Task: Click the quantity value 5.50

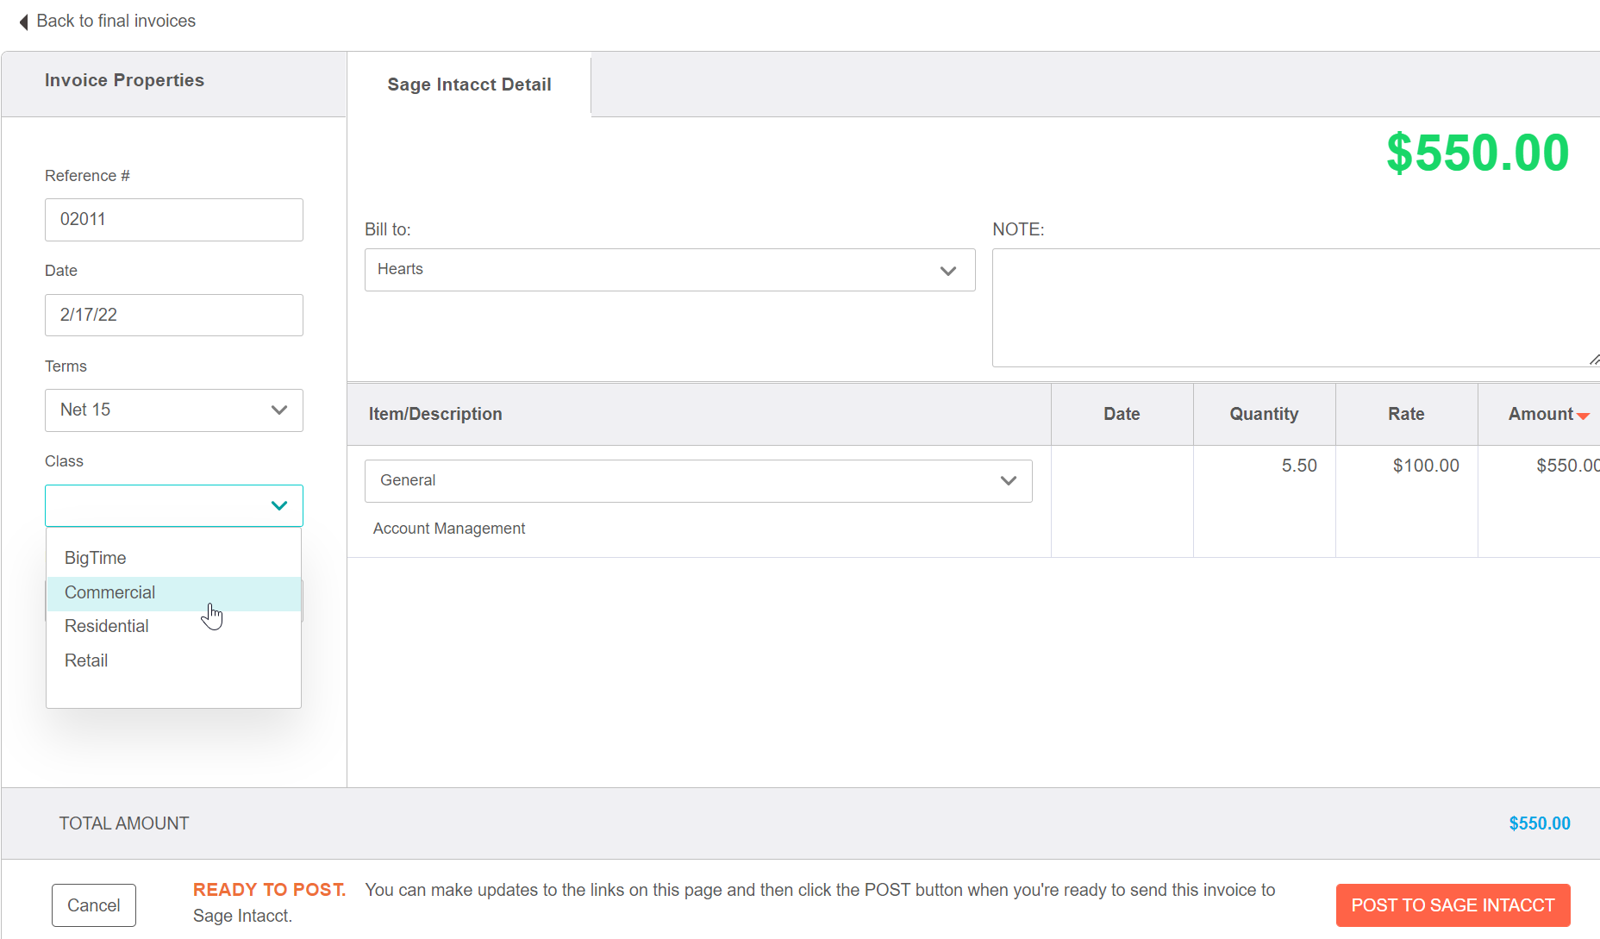Action: coord(1299,466)
